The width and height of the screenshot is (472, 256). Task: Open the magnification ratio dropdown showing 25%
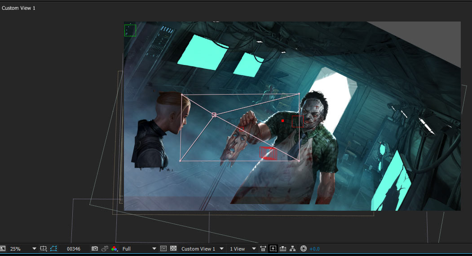23,249
